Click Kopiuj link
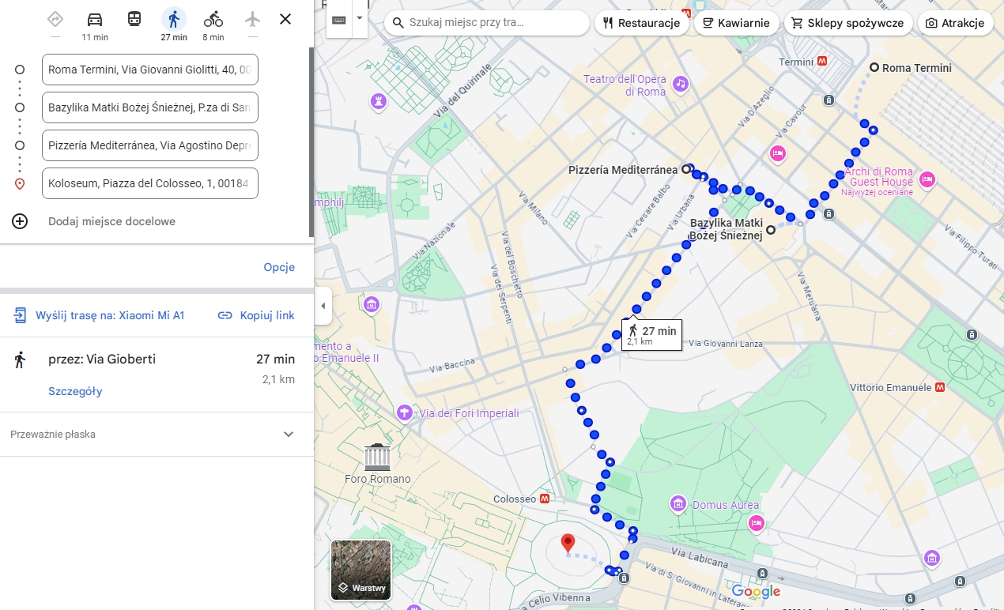The height and width of the screenshot is (610, 1004). (x=267, y=315)
